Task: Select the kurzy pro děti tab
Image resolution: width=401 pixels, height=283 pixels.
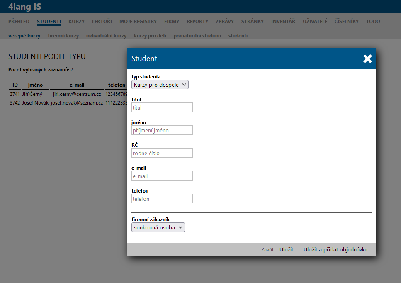Action: coord(150,36)
